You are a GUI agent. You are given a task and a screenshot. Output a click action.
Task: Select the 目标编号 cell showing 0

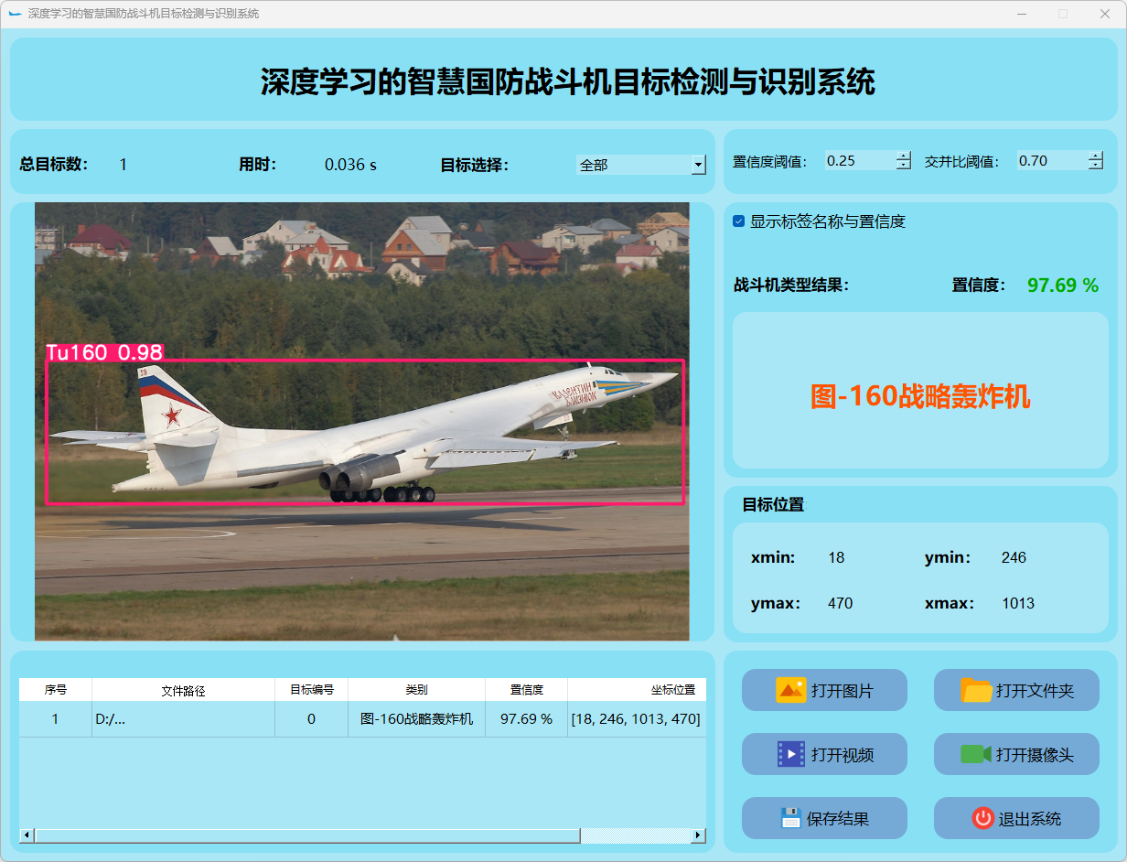tap(312, 719)
